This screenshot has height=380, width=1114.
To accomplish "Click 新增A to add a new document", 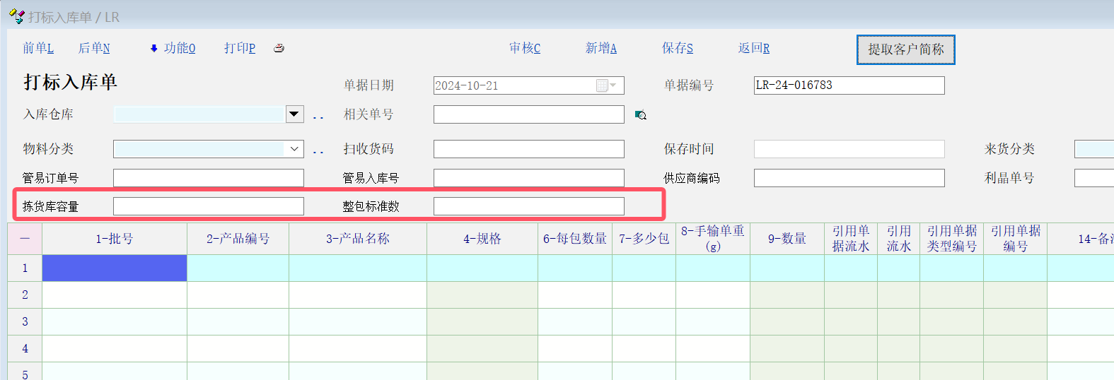I will [x=601, y=48].
